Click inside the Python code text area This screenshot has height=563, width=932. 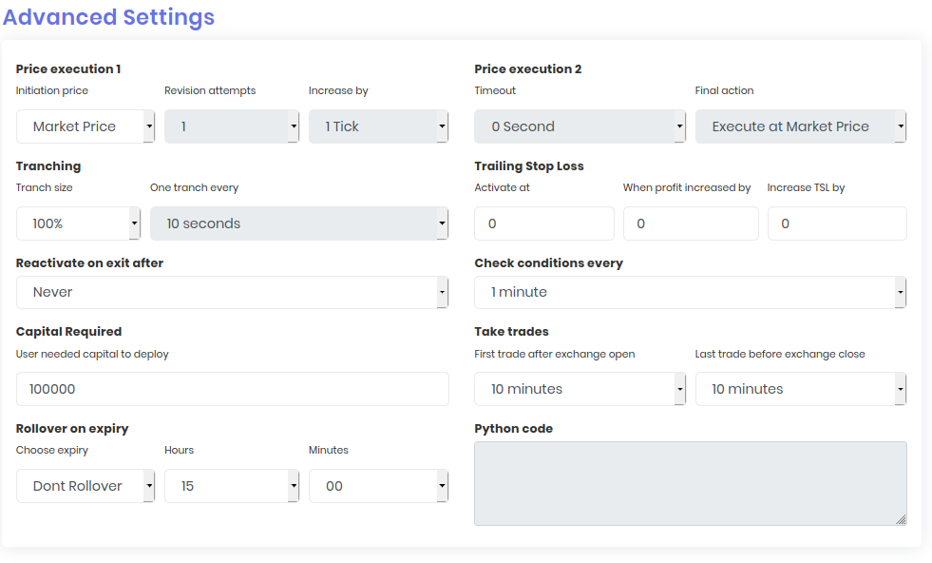[x=690, y=482]
